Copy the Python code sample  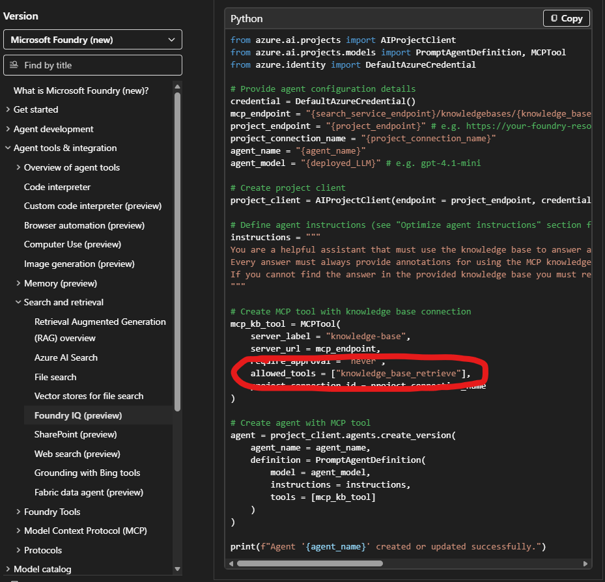tap(566, 18)
